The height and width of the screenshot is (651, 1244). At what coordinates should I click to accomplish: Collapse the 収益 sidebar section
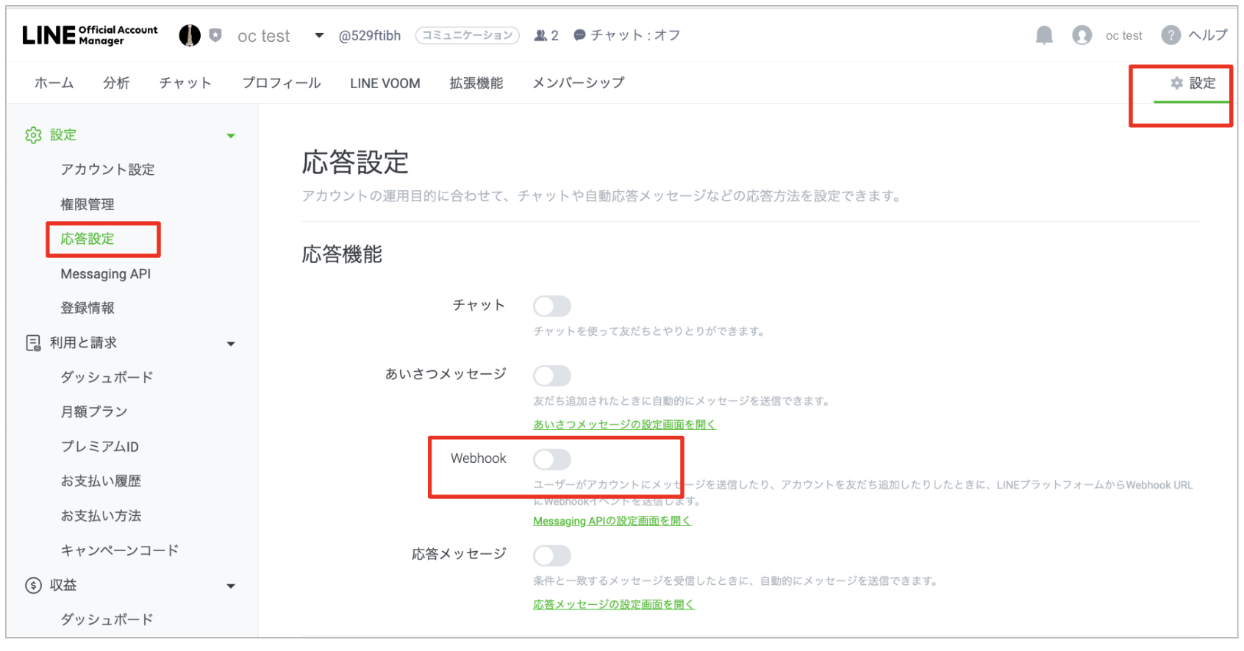231,586
